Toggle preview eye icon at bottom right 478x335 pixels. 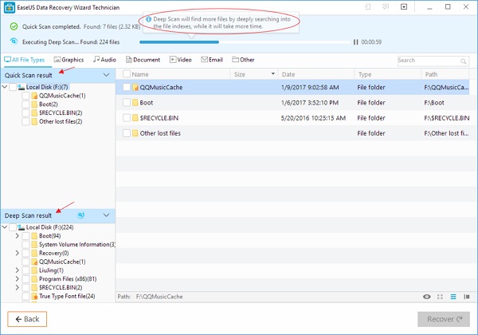pyautogui.click(x=428, y=296)
